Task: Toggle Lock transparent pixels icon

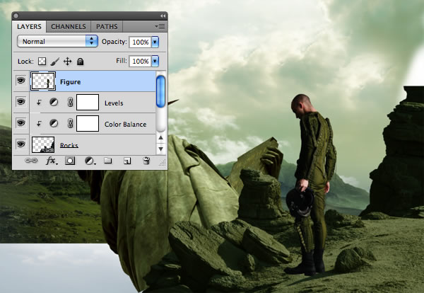Action: pyautogui.click(x=42, y=62)
